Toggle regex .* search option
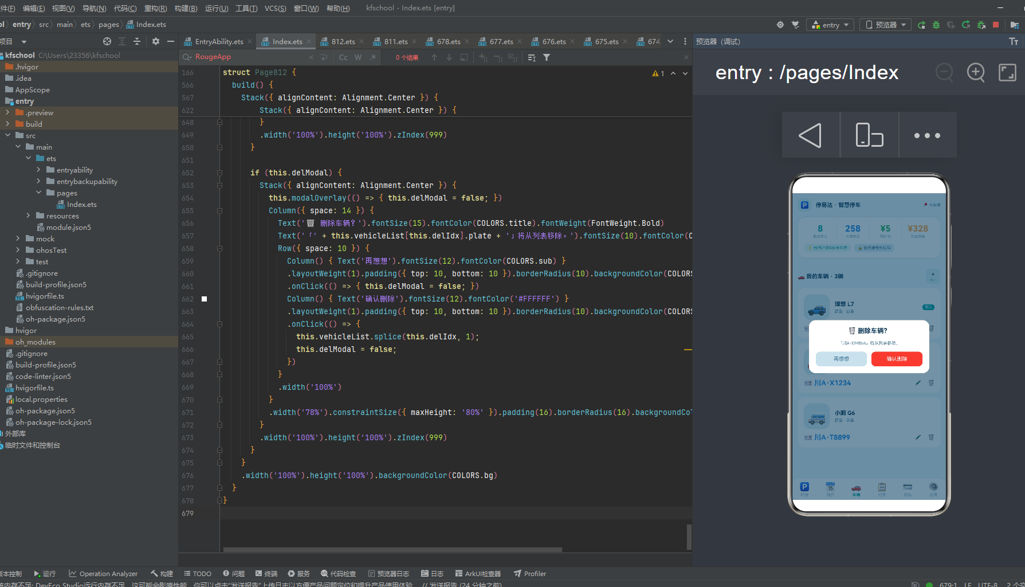1025x587 pixels. 373,57
